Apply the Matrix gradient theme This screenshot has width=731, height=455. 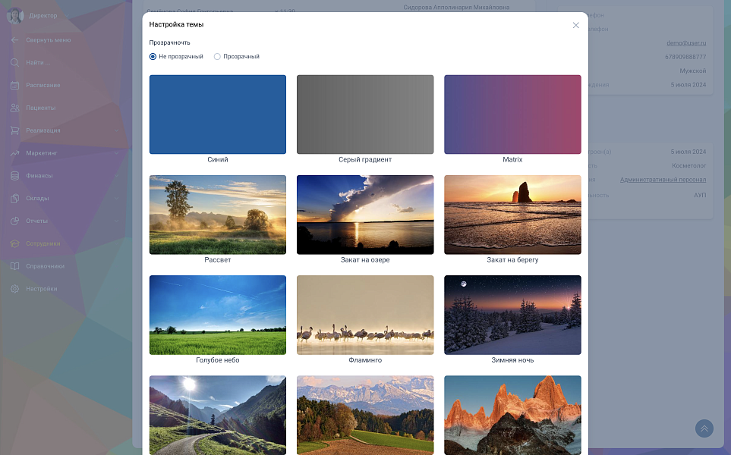click(512, 115)
